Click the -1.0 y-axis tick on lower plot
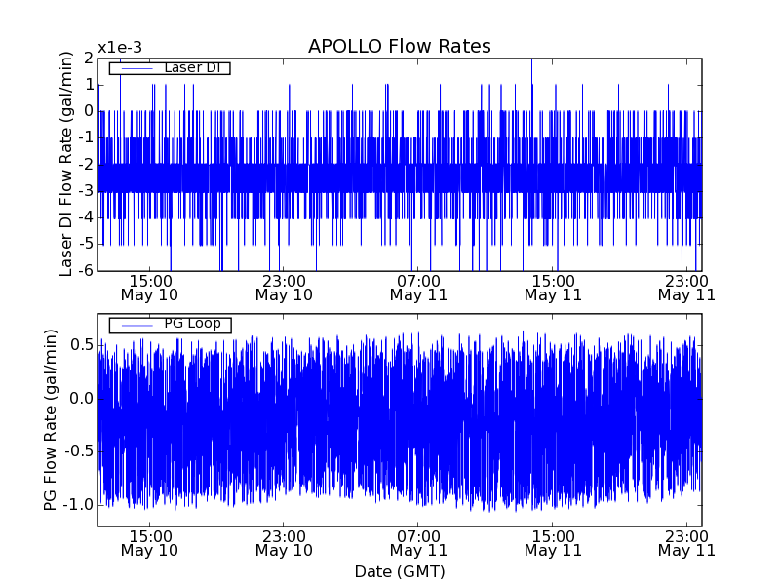The width and height of the screenshot is (780, 585). [x=78, y=505]
